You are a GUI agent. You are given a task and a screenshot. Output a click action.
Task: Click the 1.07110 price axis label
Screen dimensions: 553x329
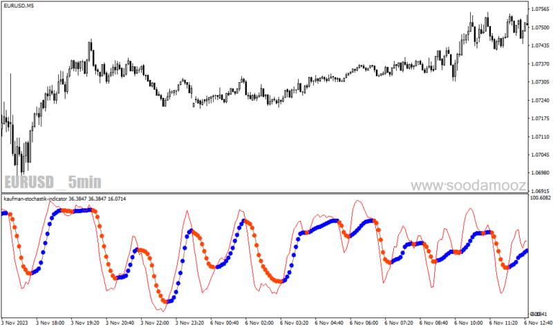point(541,137)
